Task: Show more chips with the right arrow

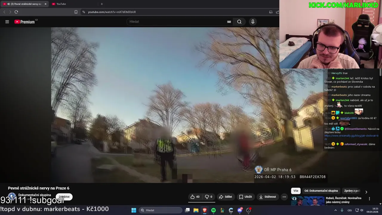Action: (366, 192)
